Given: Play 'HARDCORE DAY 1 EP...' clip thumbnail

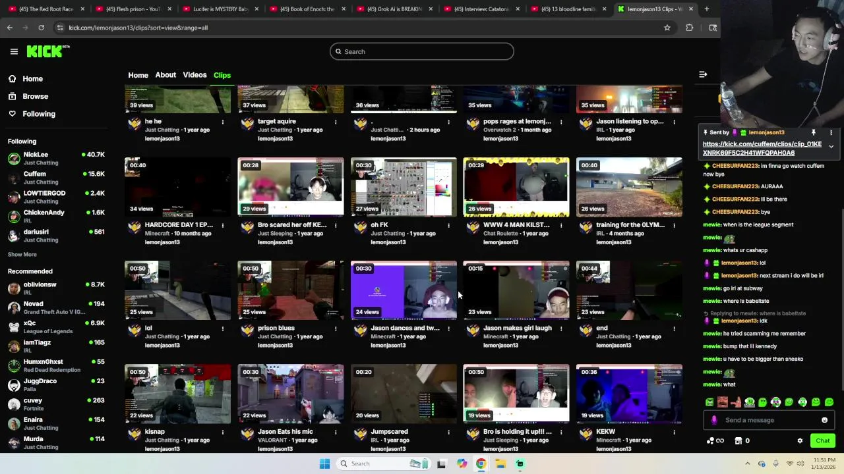Looking at the screenshot, I should coord(178,187).
